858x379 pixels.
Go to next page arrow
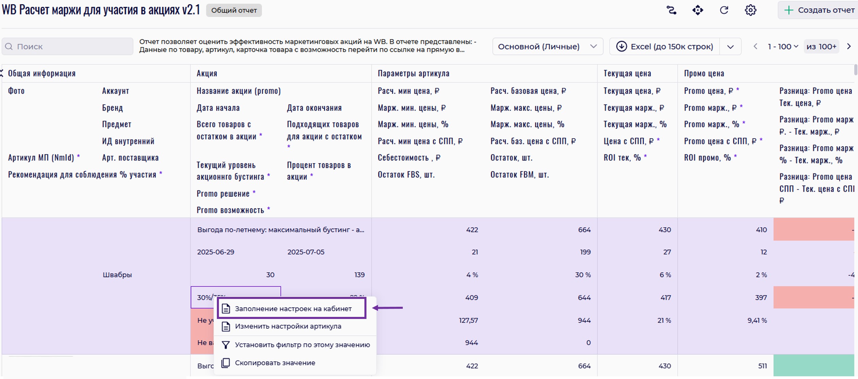pyautogui.click(x=849, y=46)
